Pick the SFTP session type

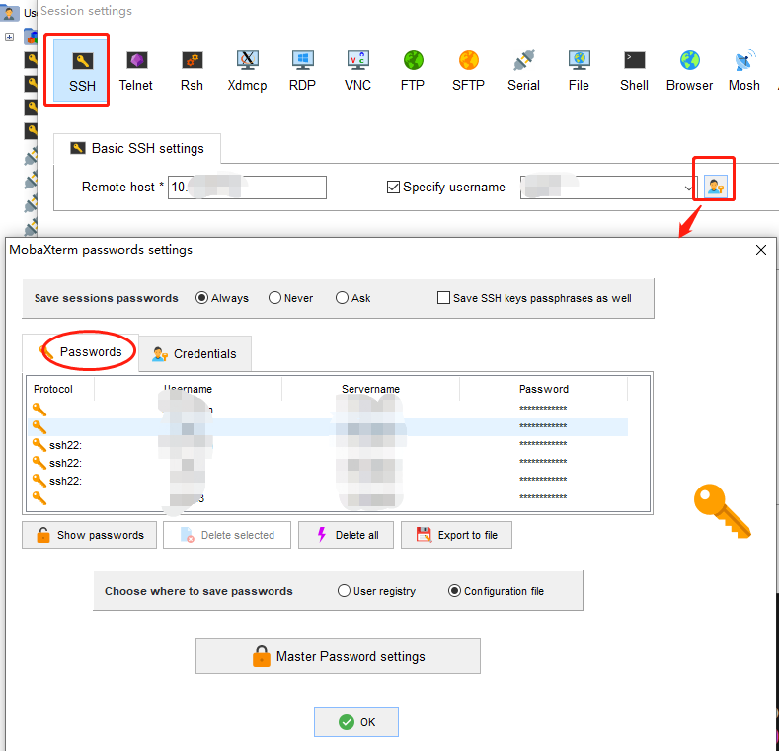[468, 70]
